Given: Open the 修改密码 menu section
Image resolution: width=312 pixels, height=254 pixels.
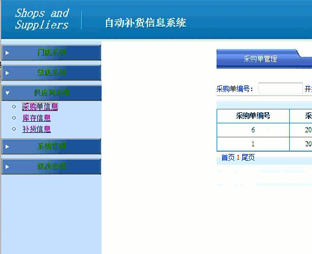Looking at the screenshot, I should (51, 166).
